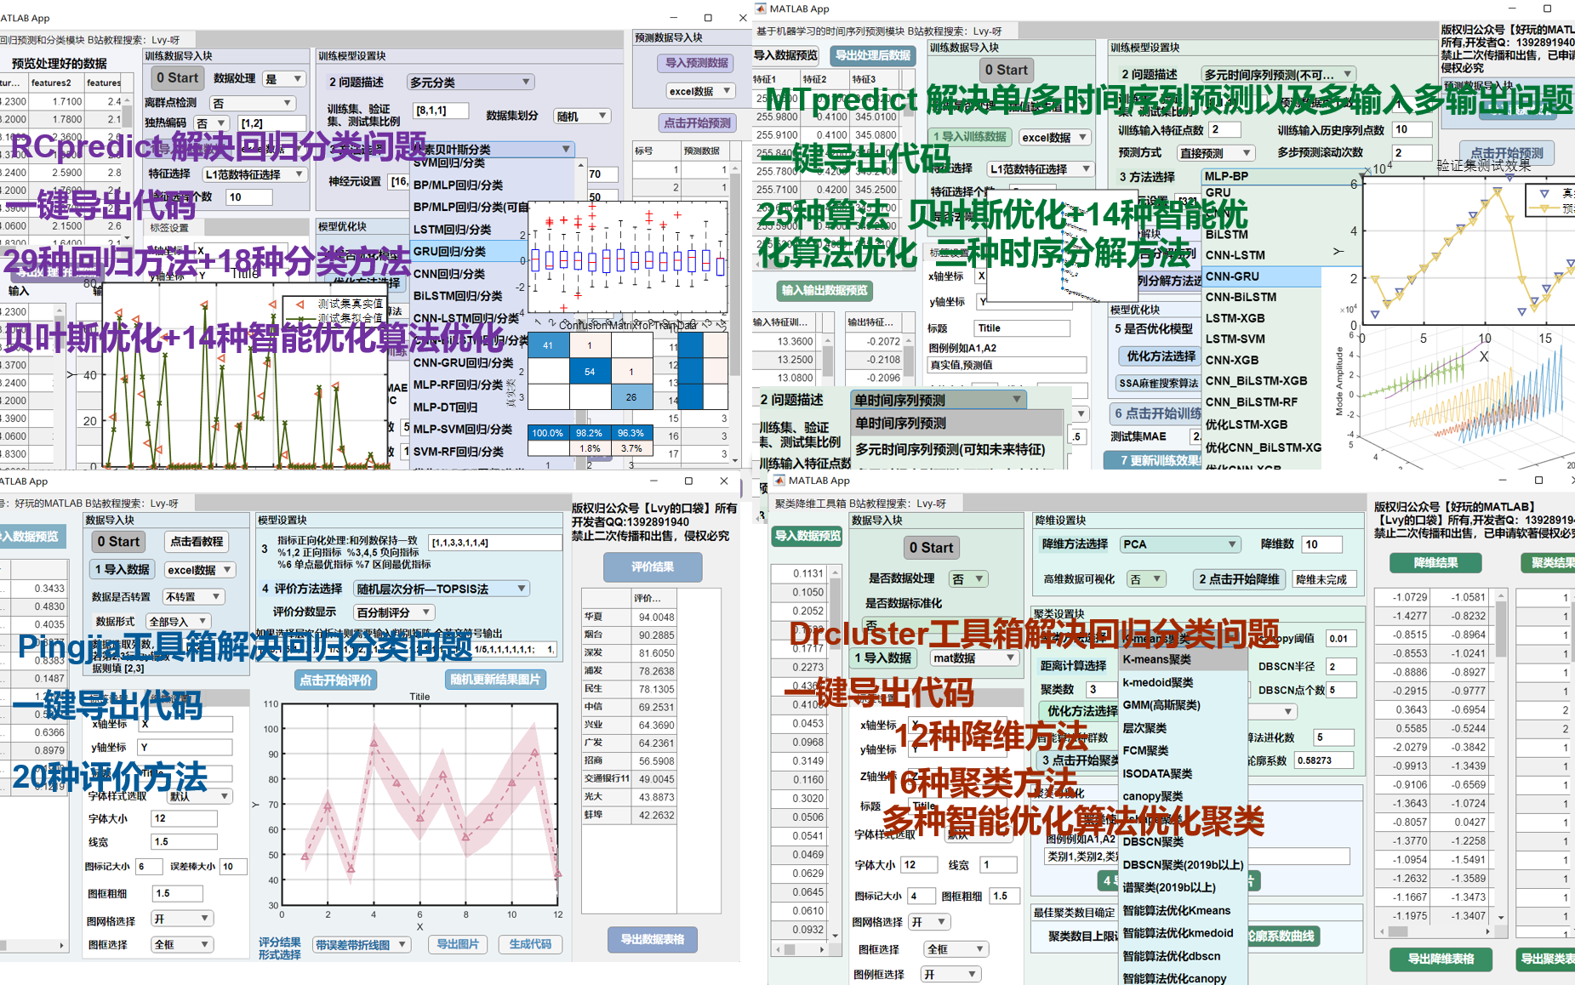Click 评价结果 button
The image size is (1575, 985).
653,567
